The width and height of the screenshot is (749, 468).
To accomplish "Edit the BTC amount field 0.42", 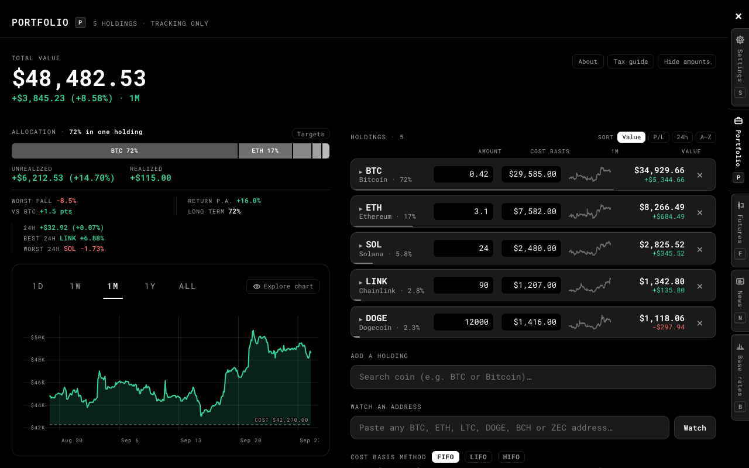I will tap(463, 174).
